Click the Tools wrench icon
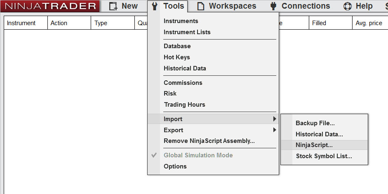The height and width of the screenshot is (194, 388). (x=155, y=6)
